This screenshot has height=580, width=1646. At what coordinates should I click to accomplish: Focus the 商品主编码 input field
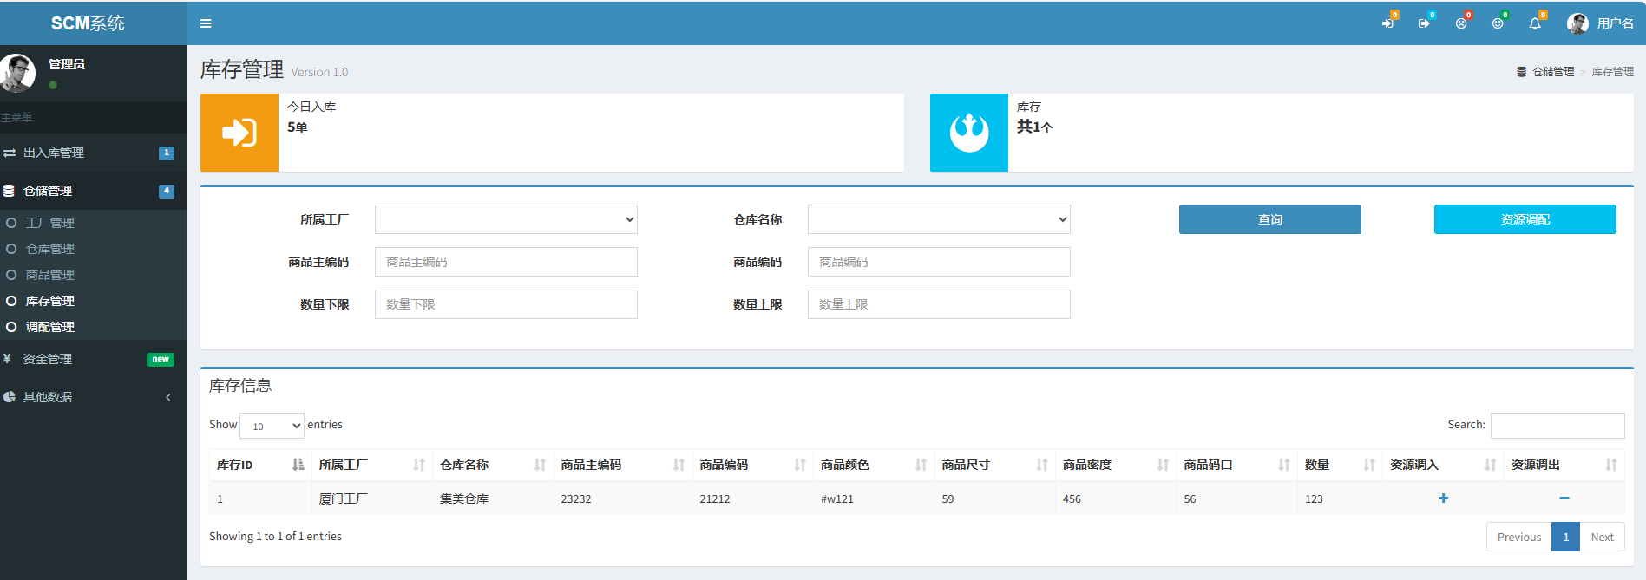click(x=506, y=262)
